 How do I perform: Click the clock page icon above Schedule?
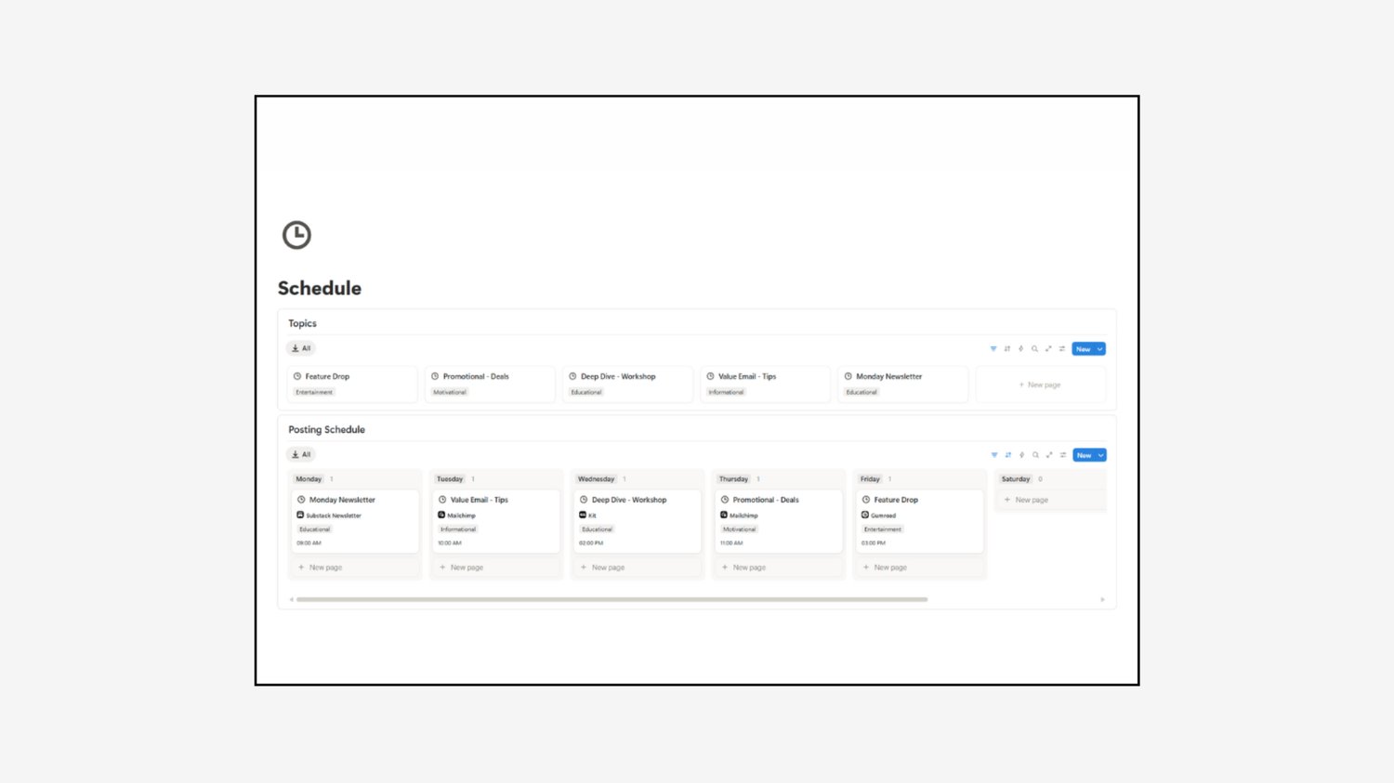point(296,235)
